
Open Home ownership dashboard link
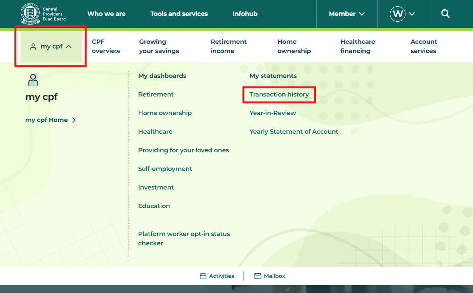(165, 113)
